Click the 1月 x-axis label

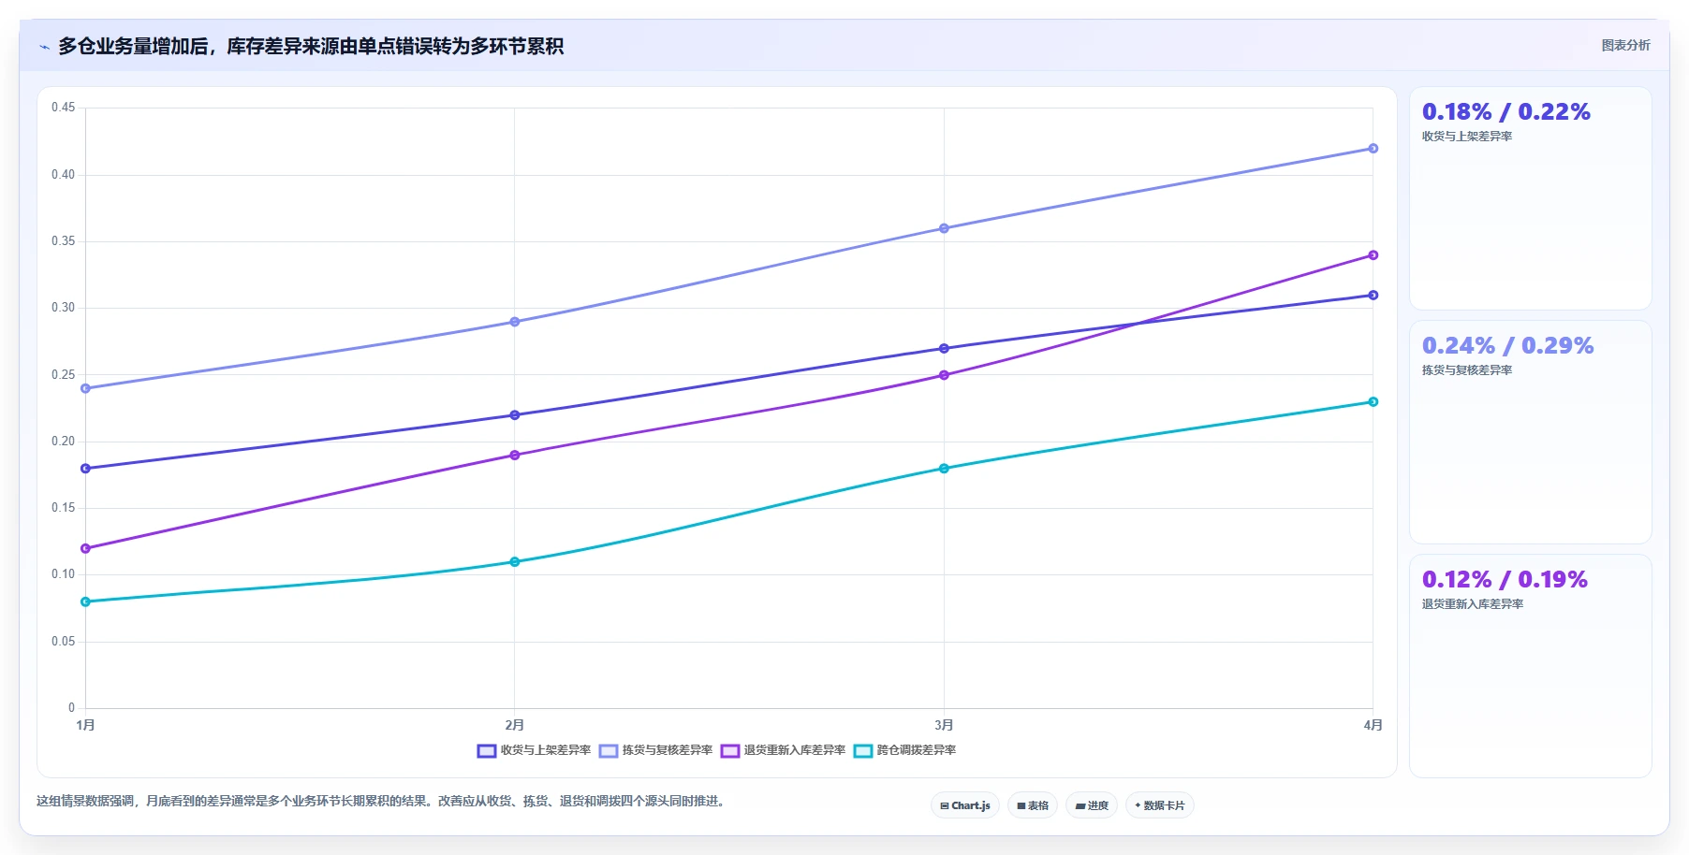pos(85,725)
